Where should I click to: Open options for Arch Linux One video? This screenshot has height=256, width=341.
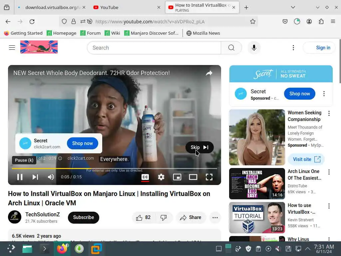coord(329,172)
